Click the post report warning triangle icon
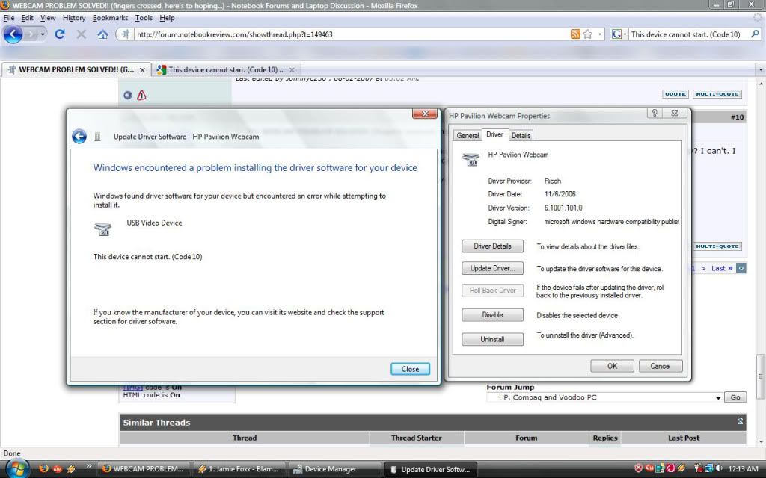766x478 pixels. 141,95
